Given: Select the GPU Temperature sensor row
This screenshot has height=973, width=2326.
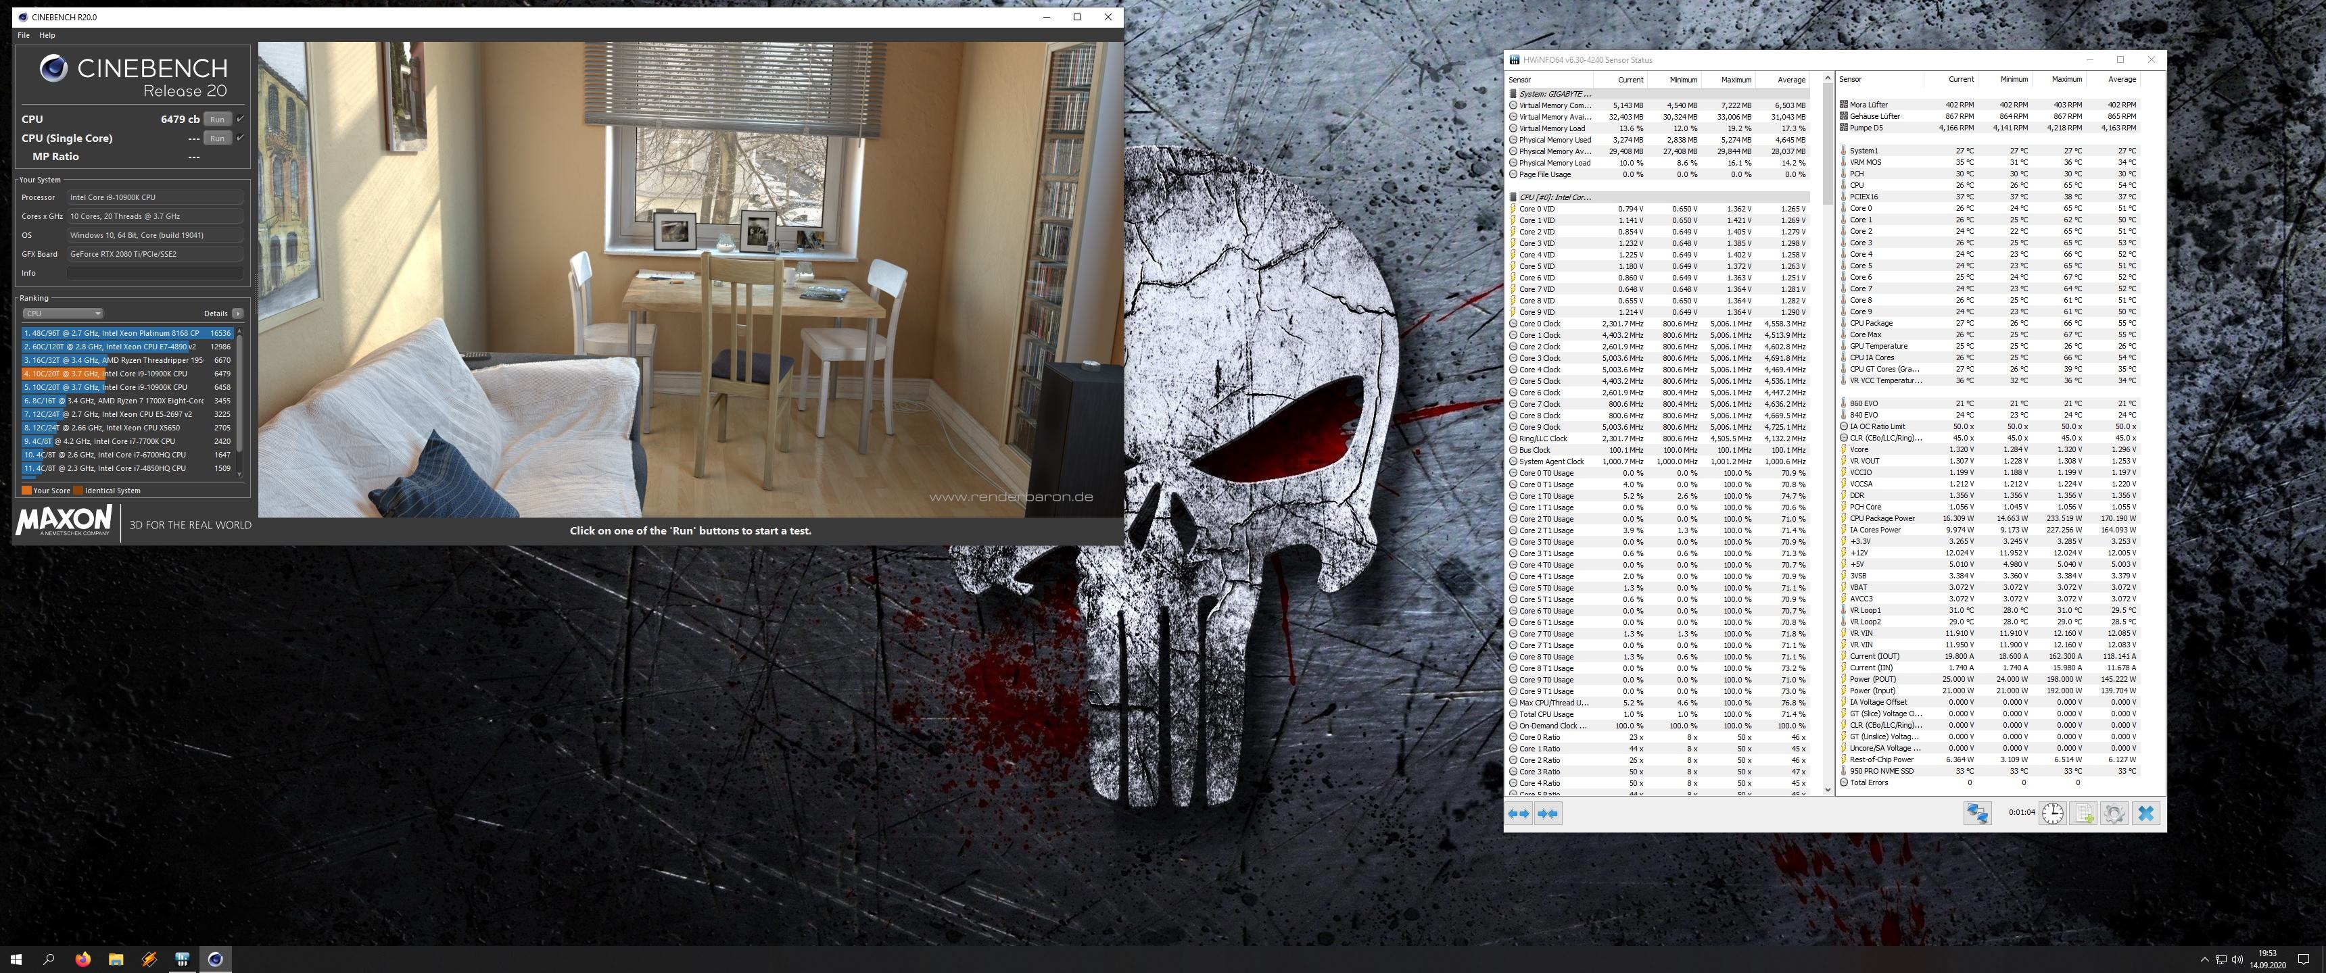Looking at the screenshot, I should (1989, 346).
